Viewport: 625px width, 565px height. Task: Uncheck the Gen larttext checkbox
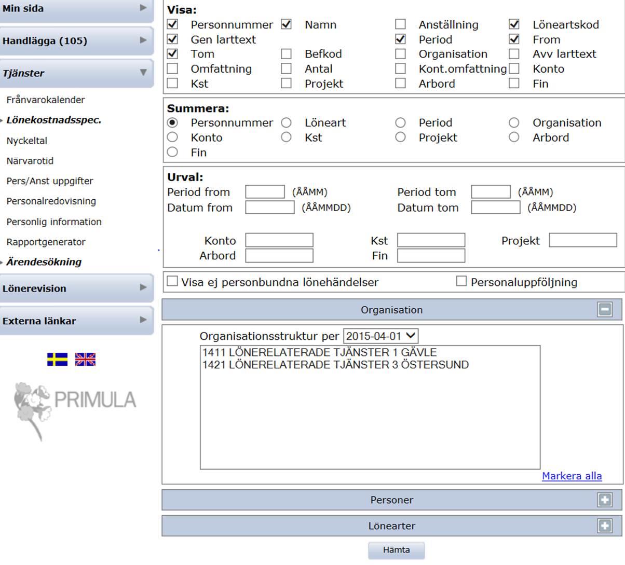pos(172,39)
